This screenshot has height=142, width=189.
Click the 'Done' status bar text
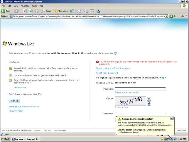6,135
